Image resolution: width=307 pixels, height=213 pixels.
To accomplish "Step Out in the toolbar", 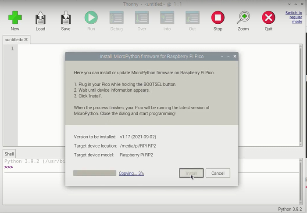I will [193, 21].
